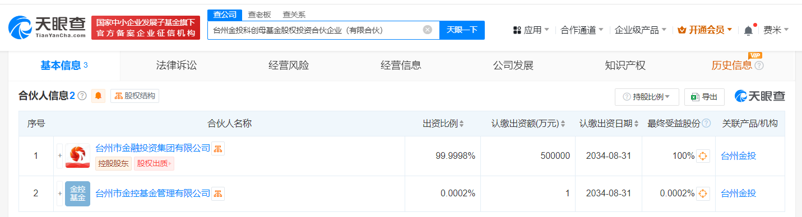Click the 关联产品/机构 column header

pos(749,124)
